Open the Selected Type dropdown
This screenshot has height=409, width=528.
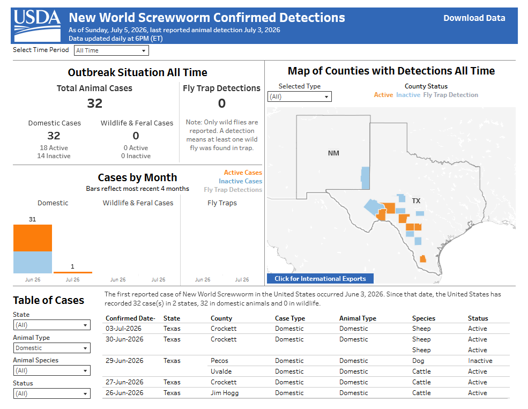(x=299, y=96)
